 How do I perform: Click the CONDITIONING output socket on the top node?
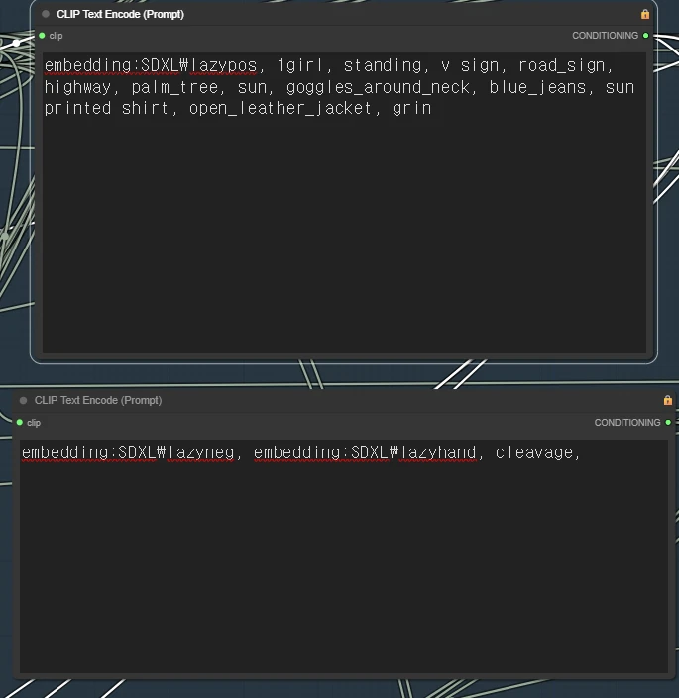coord(645,36)
